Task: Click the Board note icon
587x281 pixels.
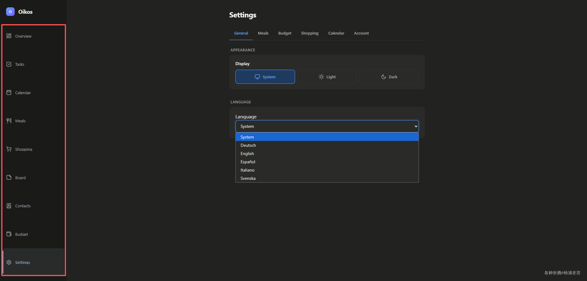Action: click(9, 178)
